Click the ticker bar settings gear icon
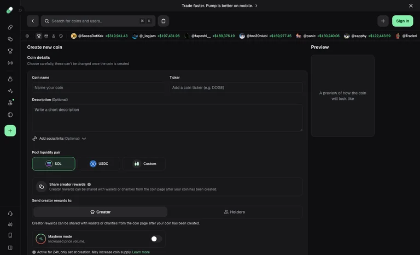This screenshot has height=255, width=420. (x=27, y=36)
